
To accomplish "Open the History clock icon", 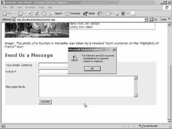I will (x=100, y=14).
